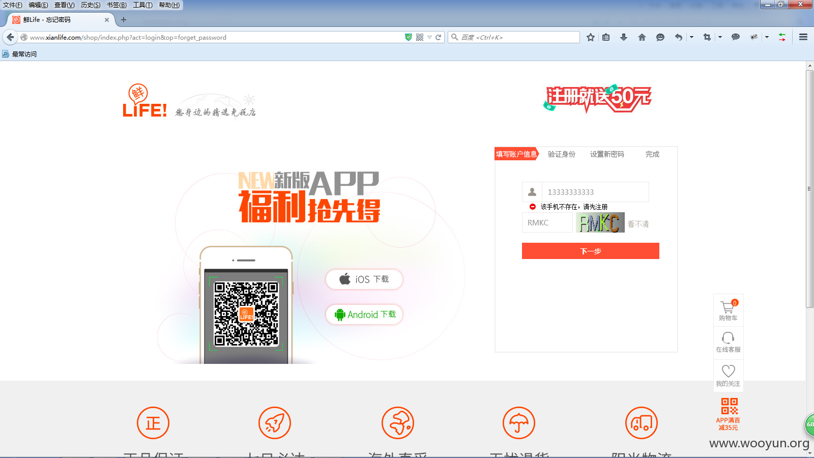Open online customer service headset icon
Viewport: 814px width, 458px height.
click(729, 342)
